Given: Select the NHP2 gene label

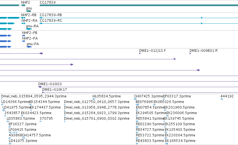Looking at the screenshot, I should tap(25, 3).
